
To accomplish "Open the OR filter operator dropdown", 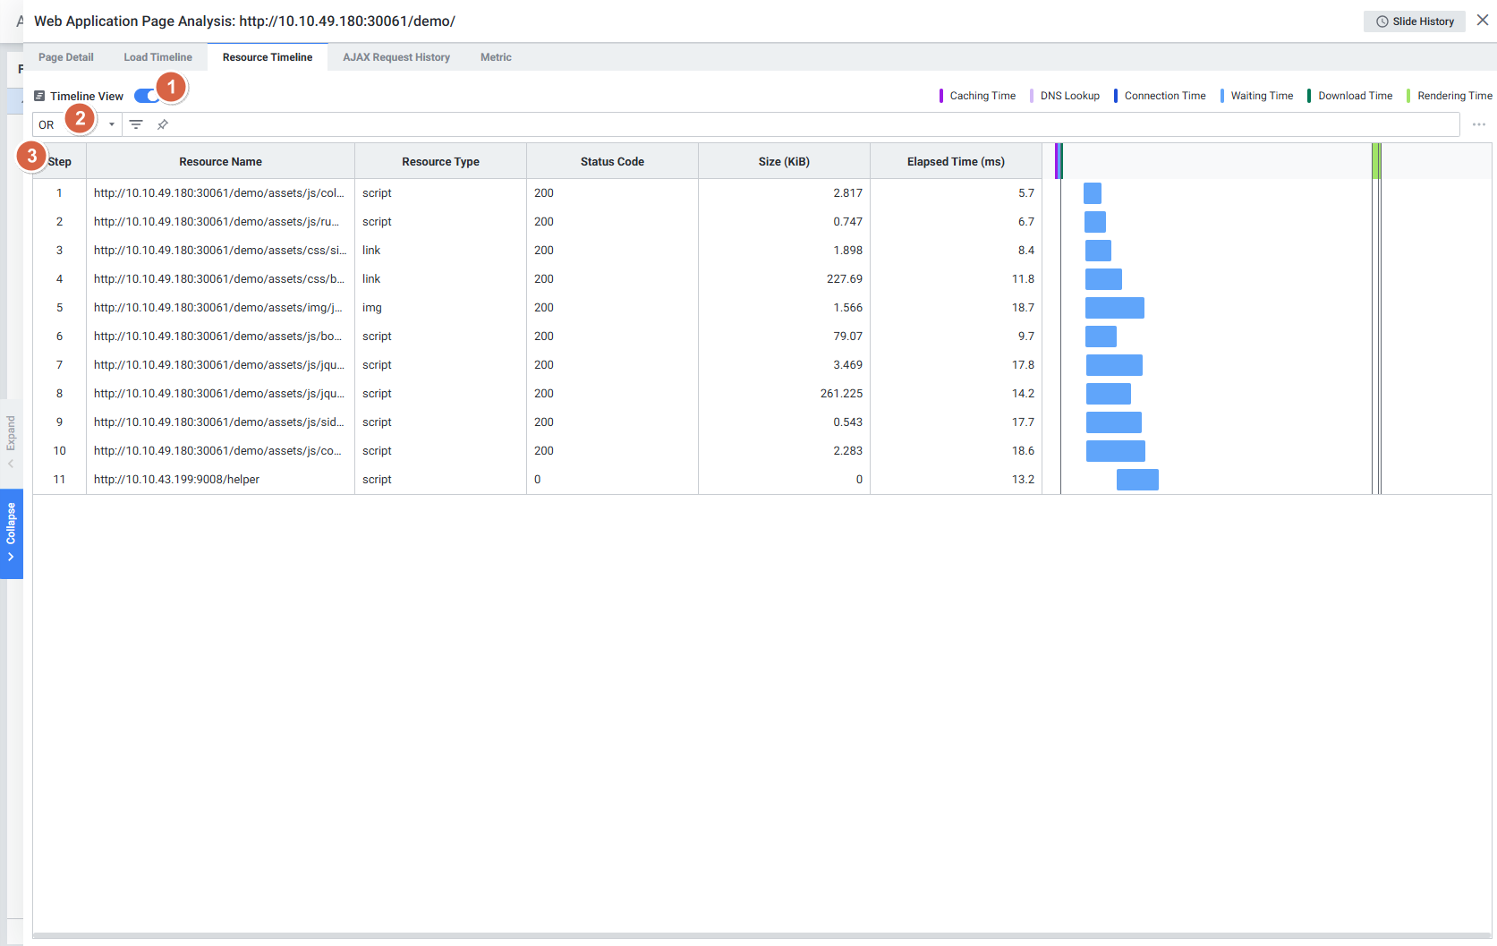I will (111, 124).
